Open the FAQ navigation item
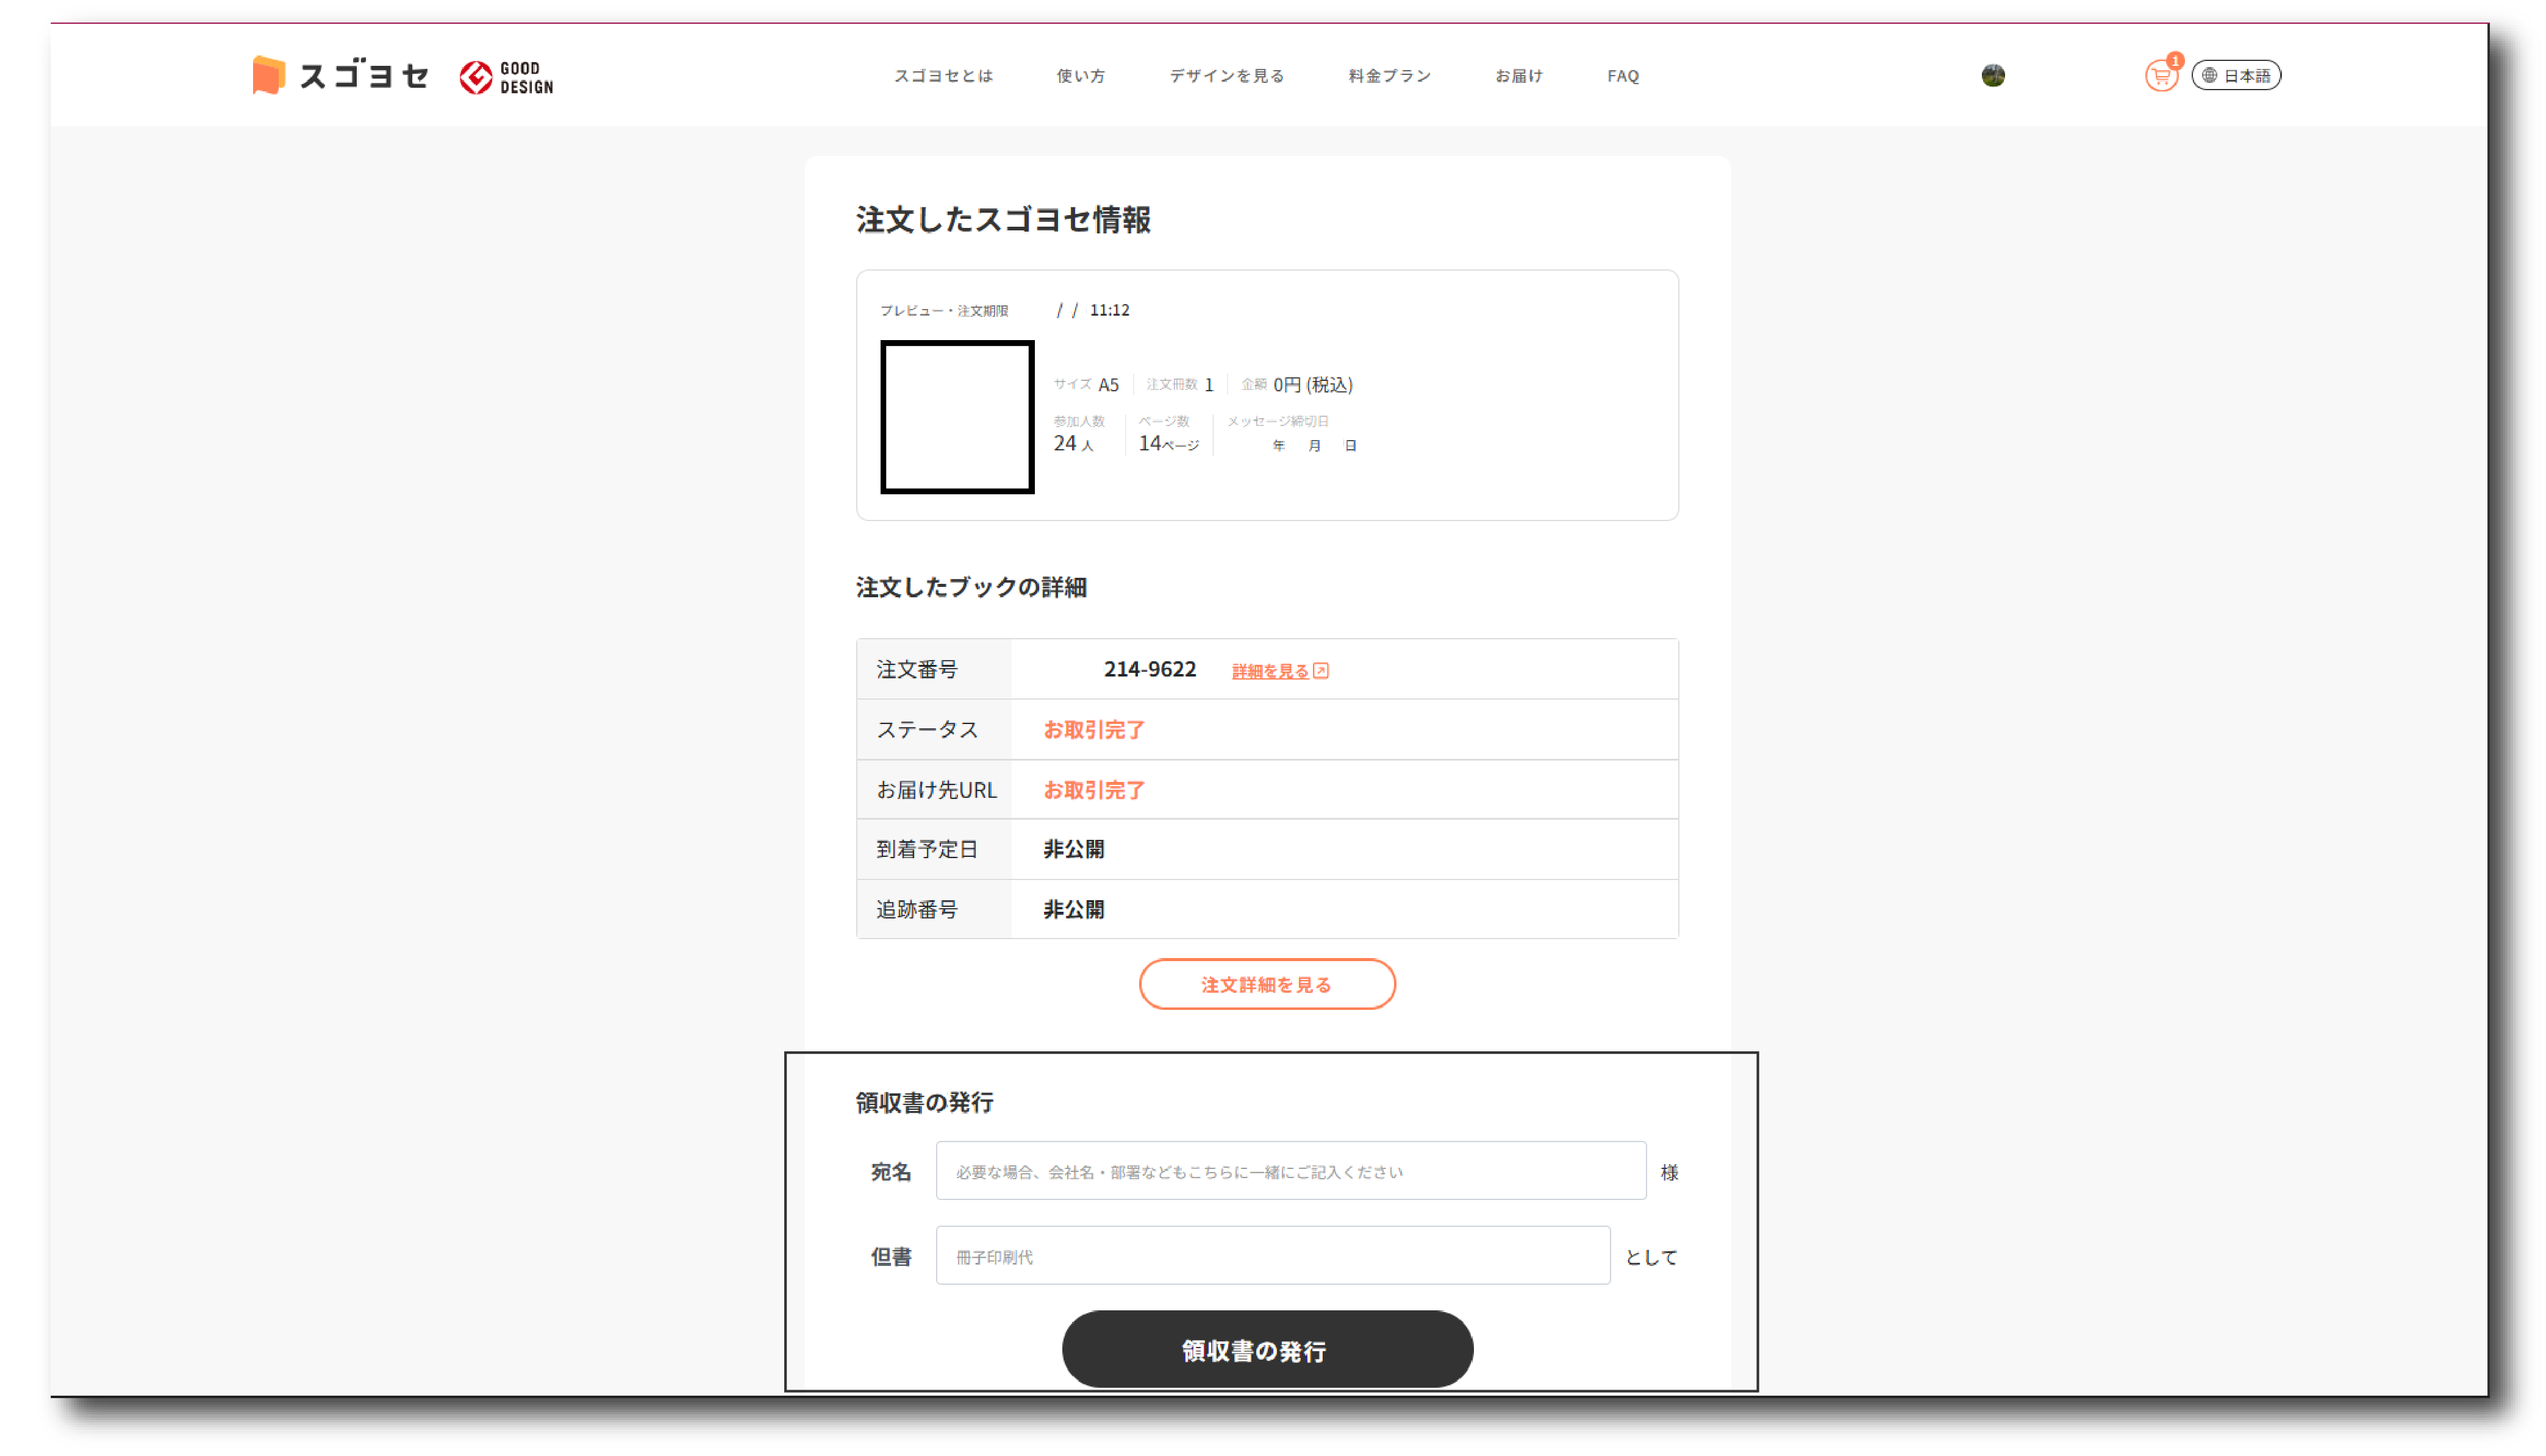This screenshot has height=1456, width=2546. (1623, 75)
